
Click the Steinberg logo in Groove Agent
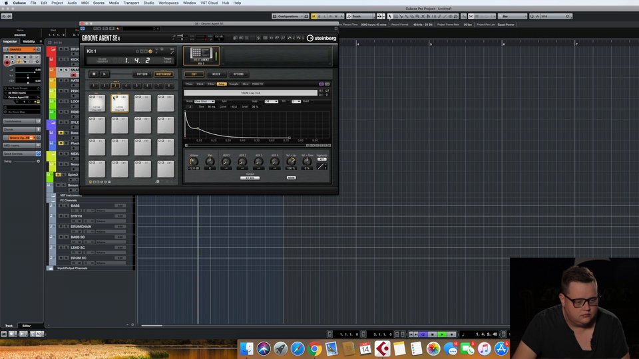pyautogui.click(x=321, y=39)
